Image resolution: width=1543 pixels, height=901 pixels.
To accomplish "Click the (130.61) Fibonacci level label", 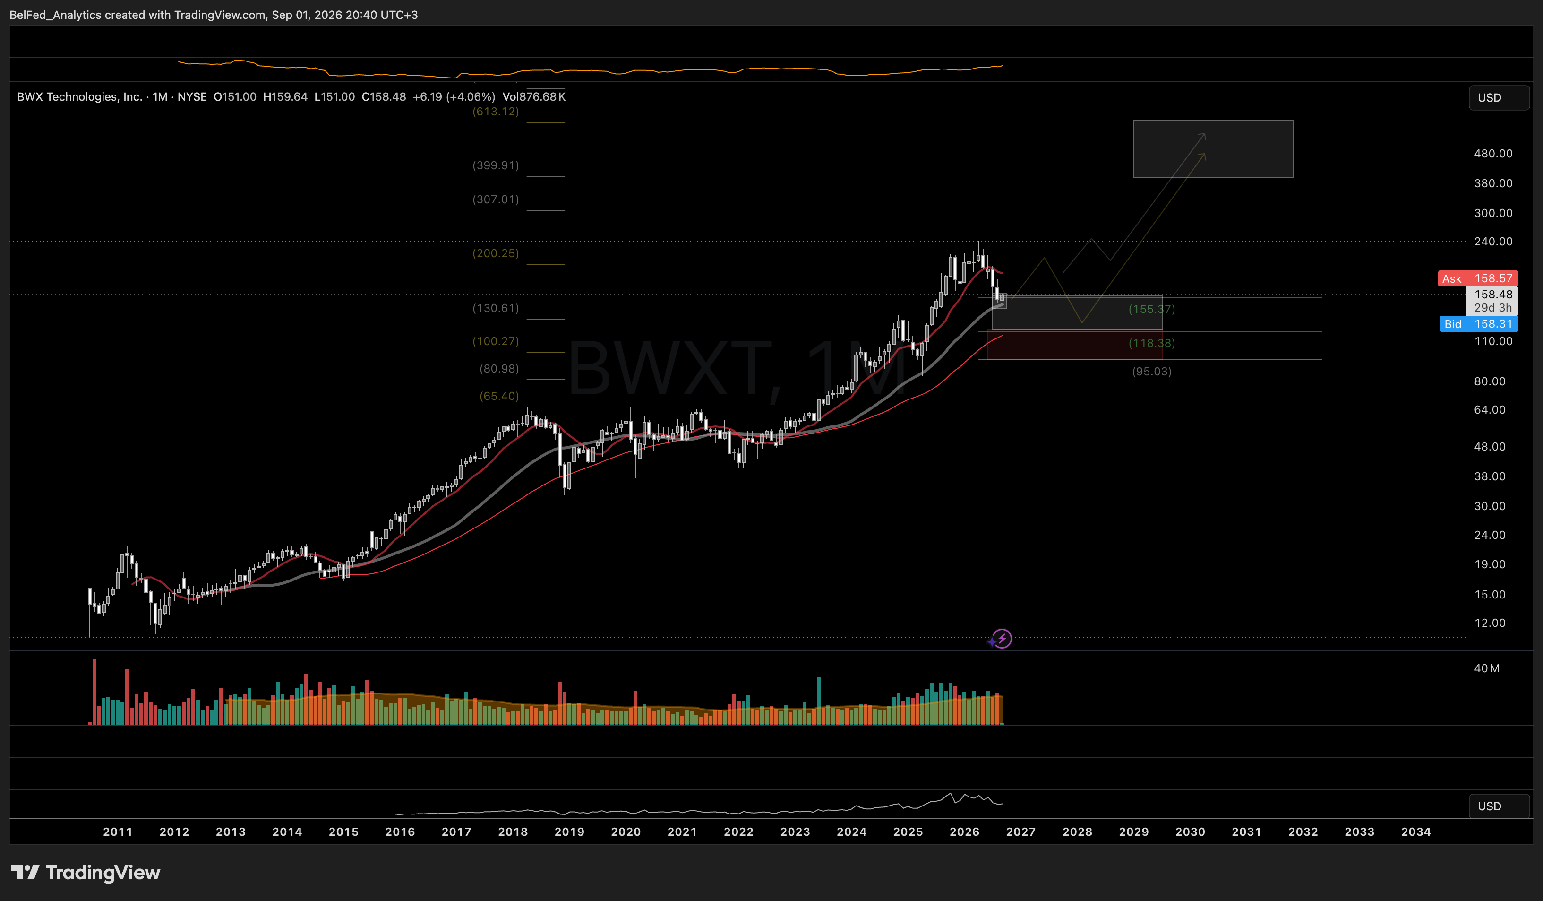I will coord(495,308).
